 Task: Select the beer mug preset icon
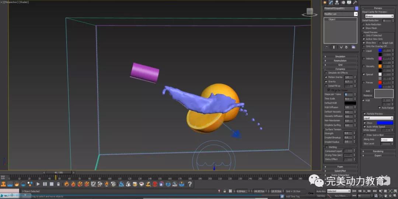pos(135,184)
